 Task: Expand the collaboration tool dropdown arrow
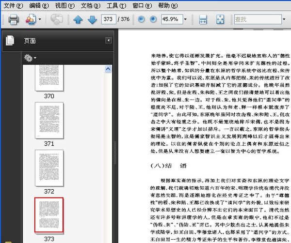[x=40, y=20]
